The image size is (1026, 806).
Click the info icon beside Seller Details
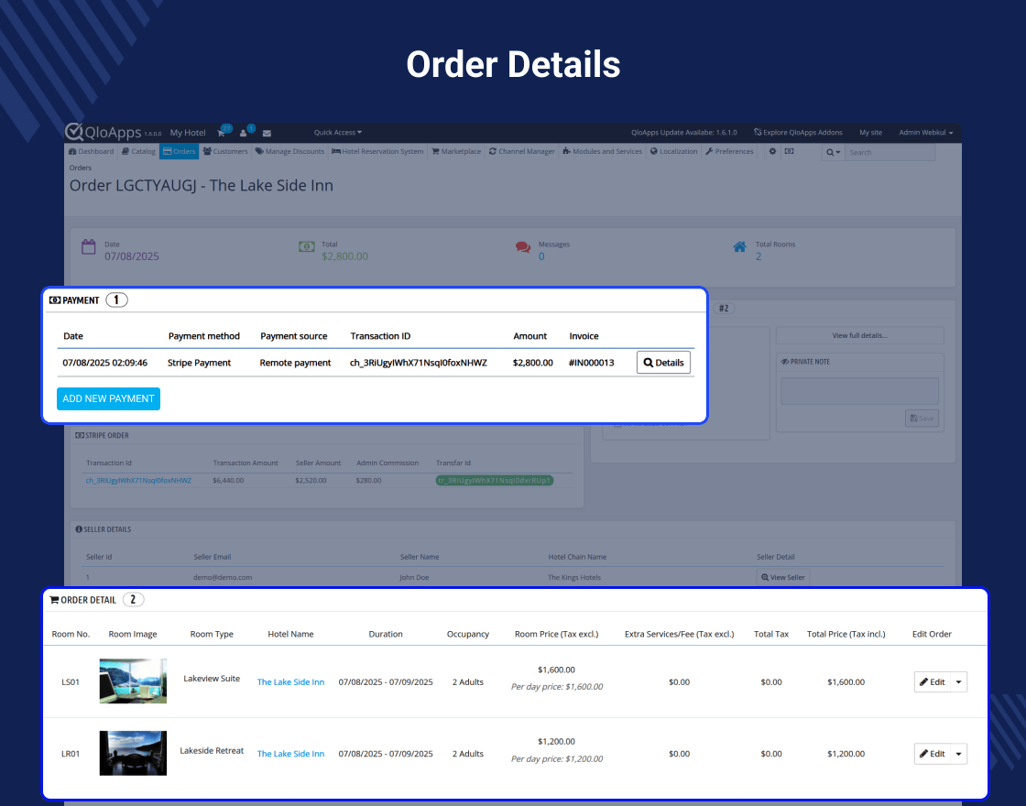pyautogui.click(x=79, y=529)
